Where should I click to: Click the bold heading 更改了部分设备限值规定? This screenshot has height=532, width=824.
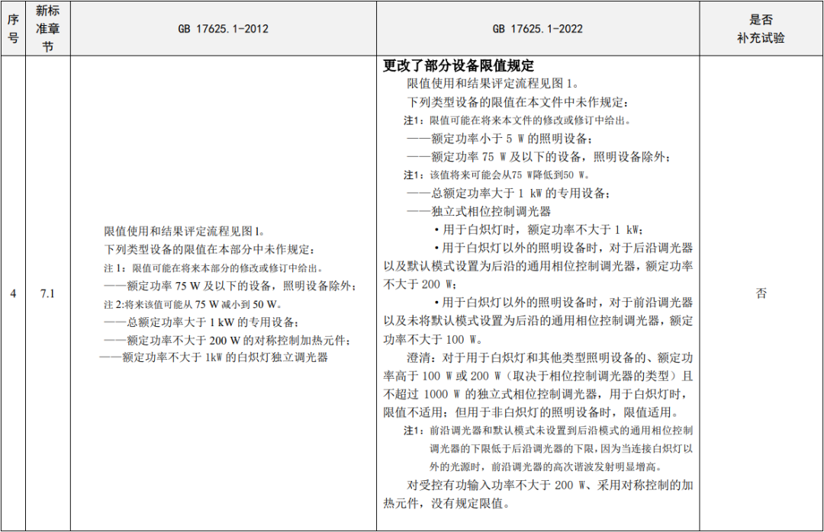[x=458, y=66]
